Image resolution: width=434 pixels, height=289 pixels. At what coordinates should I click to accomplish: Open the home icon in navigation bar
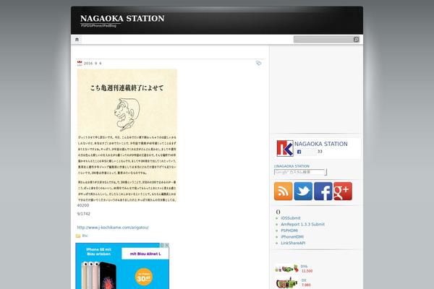77,40
